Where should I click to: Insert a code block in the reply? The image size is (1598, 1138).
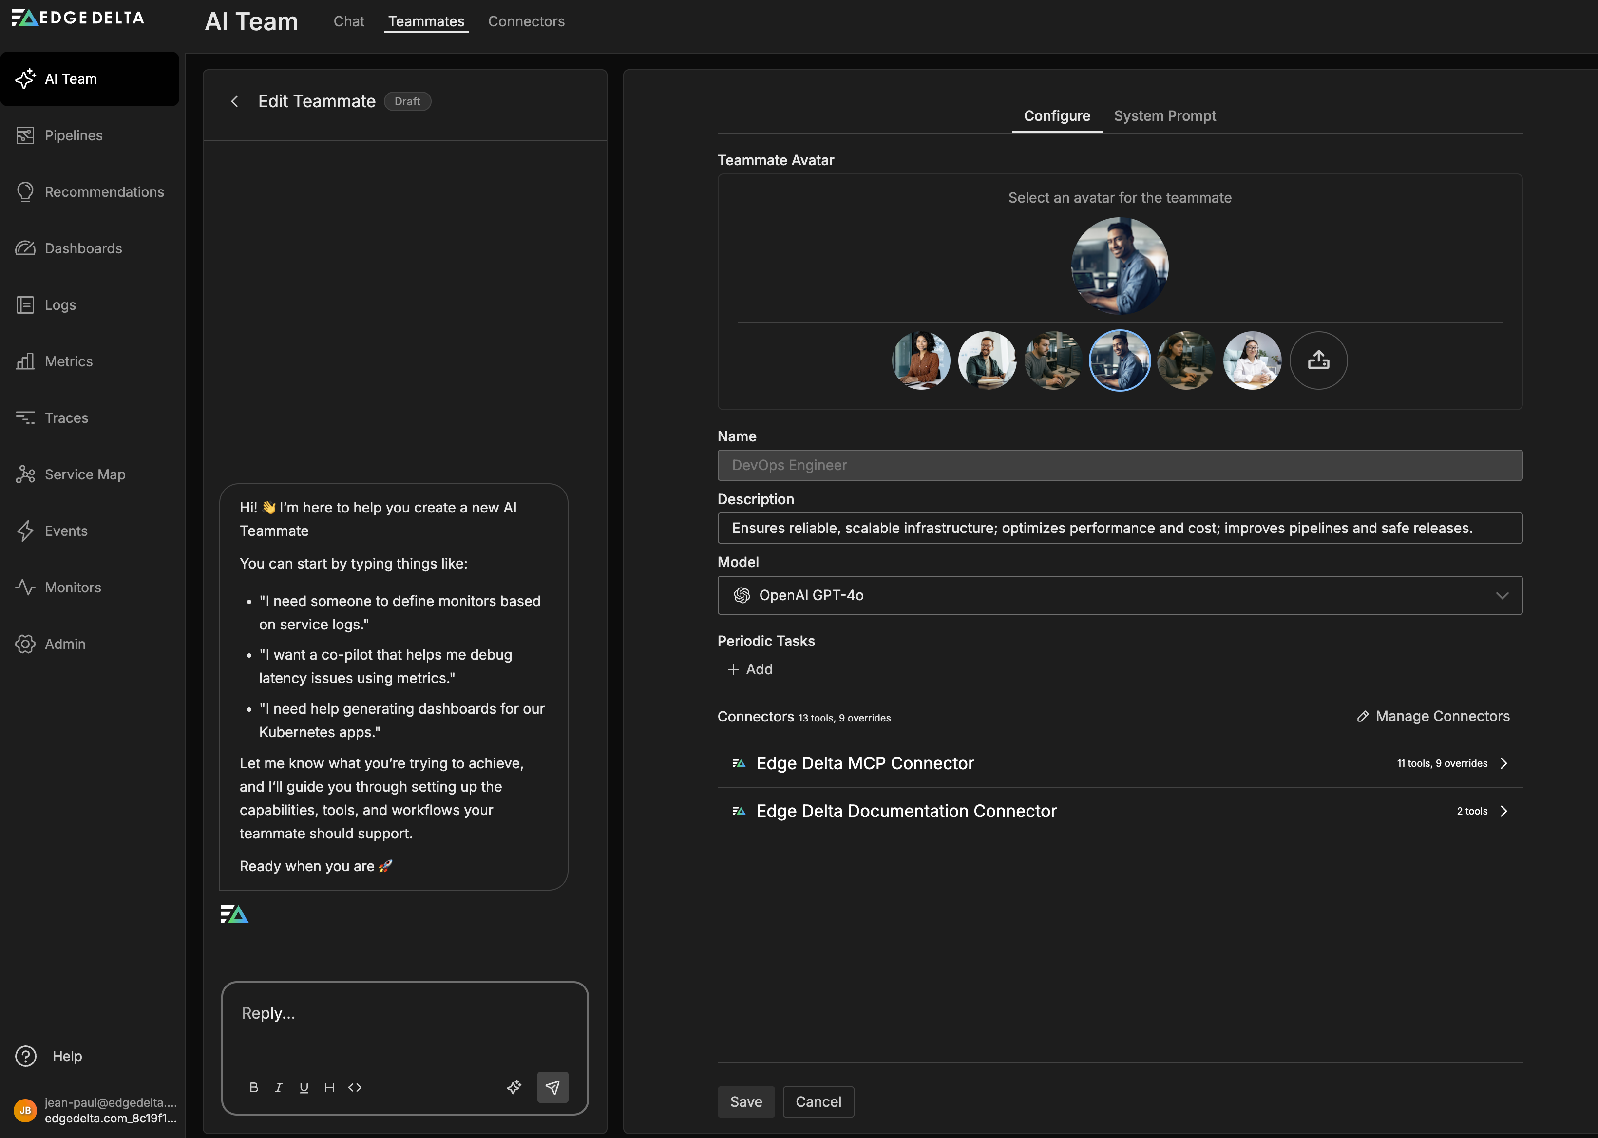tap(355, 1087)
